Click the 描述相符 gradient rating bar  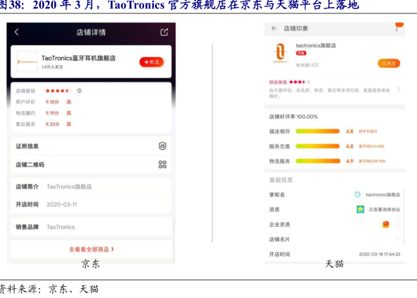pos(318,131)
